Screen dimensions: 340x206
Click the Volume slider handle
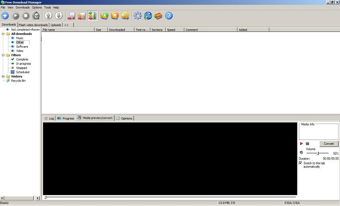(x=318, y=153)
